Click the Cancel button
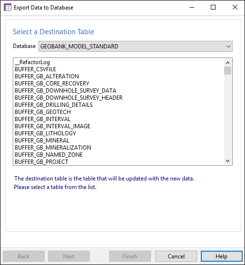The height and width of the screenshot is (265, 245). [x=176, y=256]
